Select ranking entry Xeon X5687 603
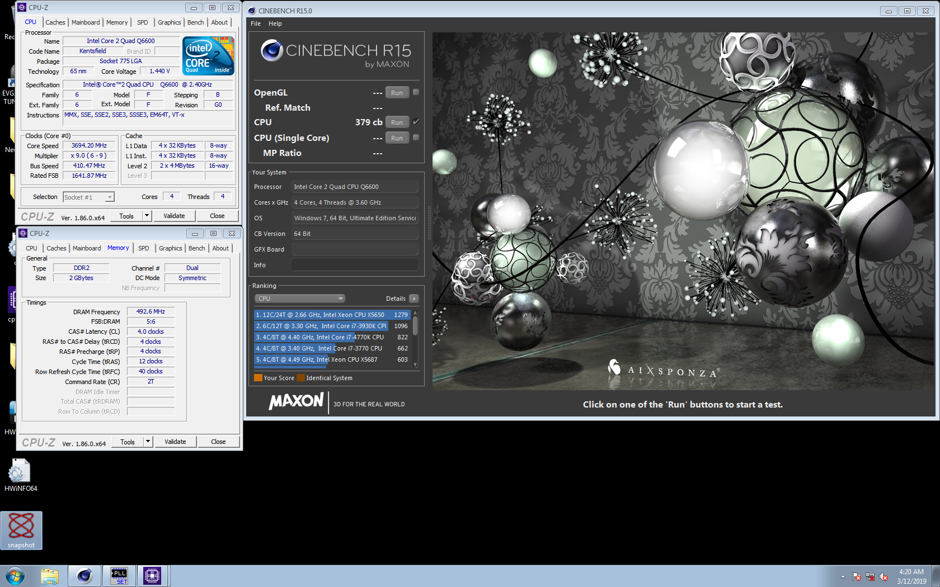This screenshot has width=940, height=587. point(332,359)
